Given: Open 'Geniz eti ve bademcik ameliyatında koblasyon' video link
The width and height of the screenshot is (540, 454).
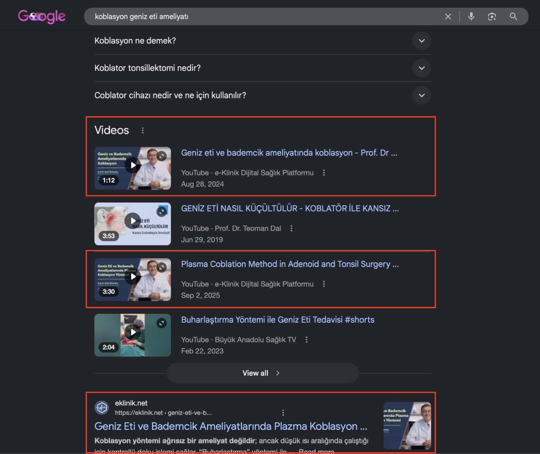Looking at the screenshot, I should (x=289, y=153).
